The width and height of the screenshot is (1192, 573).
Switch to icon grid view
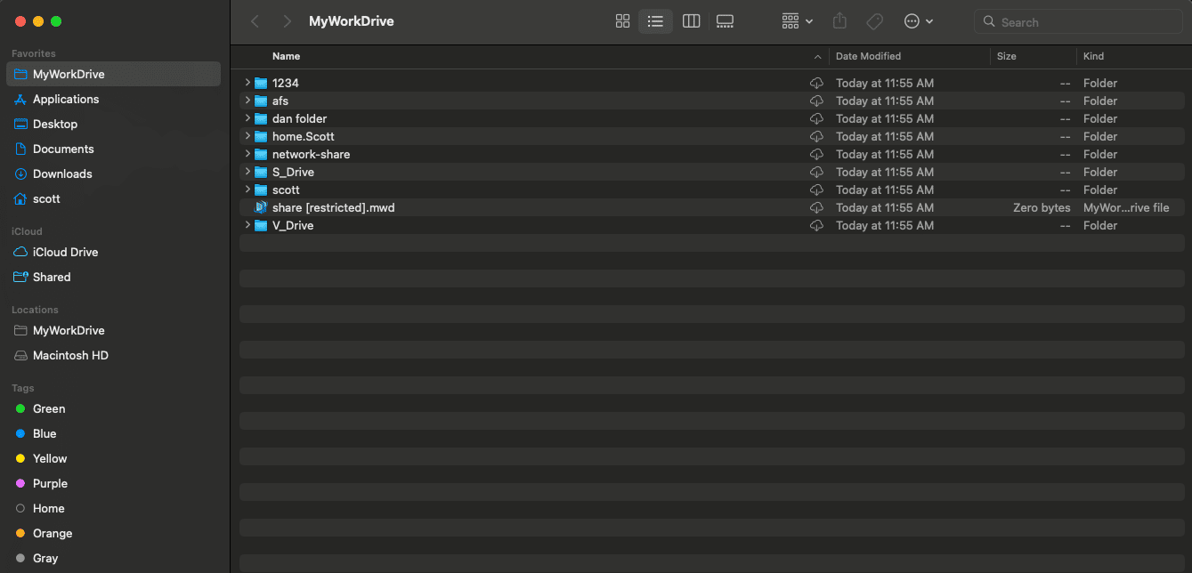(x=622, y=21)
